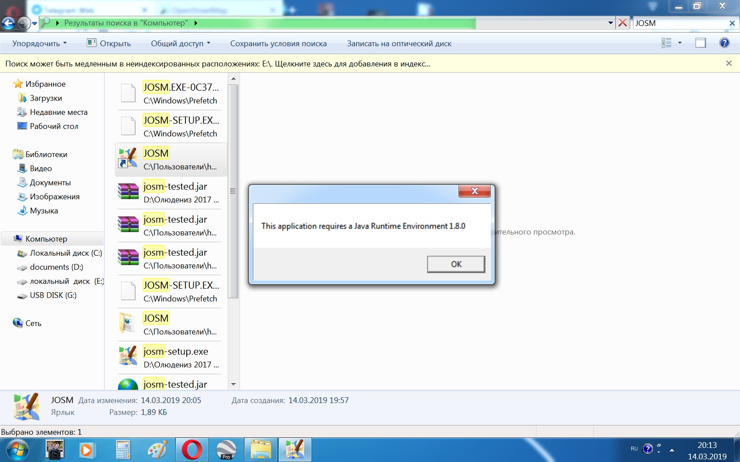The height and width of the screenshot is (462, 740).
Task: Select Избранное in navigation pane
Action: point(40,84)
